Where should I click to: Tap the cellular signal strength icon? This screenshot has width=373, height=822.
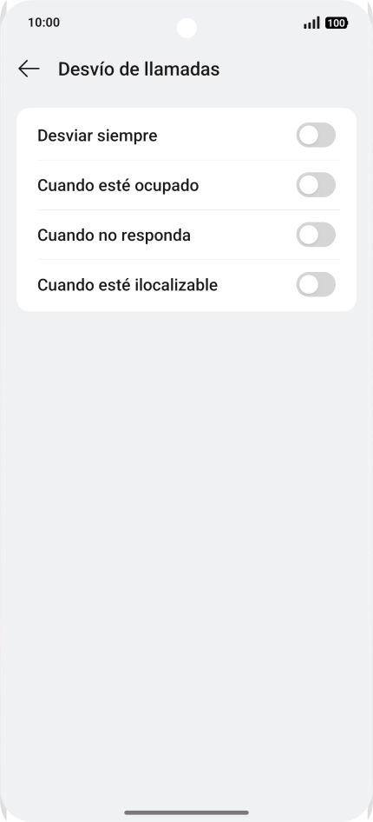[311, 23]
